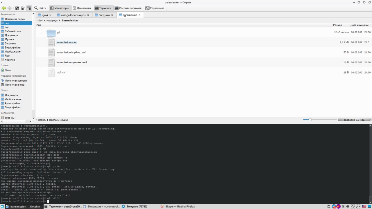Image resolution: width=372 pixels, height=209 pixels.
Task: Open Загрузки place in sidebar
Action: pos(16,43)
